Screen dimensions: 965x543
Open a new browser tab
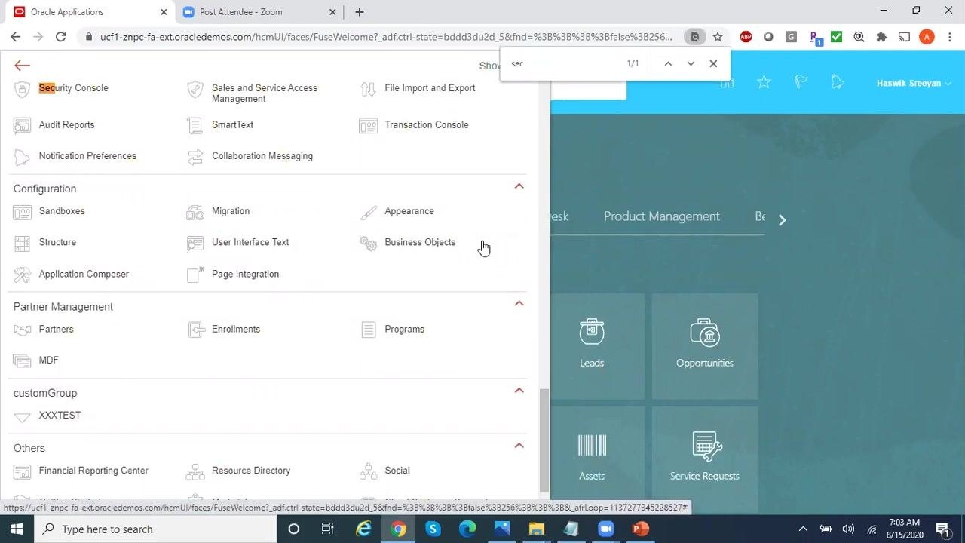360,12
